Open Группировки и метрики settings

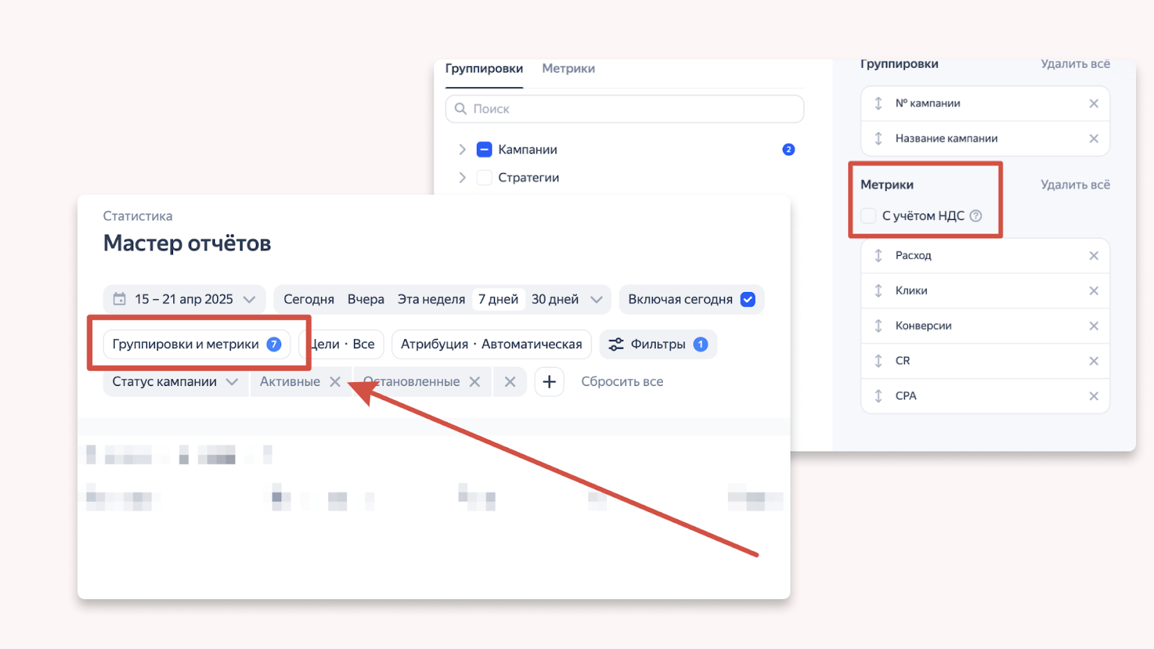click(197, 344)
